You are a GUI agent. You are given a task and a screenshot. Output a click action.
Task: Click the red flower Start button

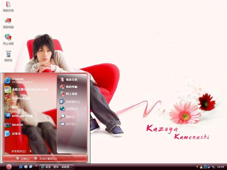click(9, 167)
